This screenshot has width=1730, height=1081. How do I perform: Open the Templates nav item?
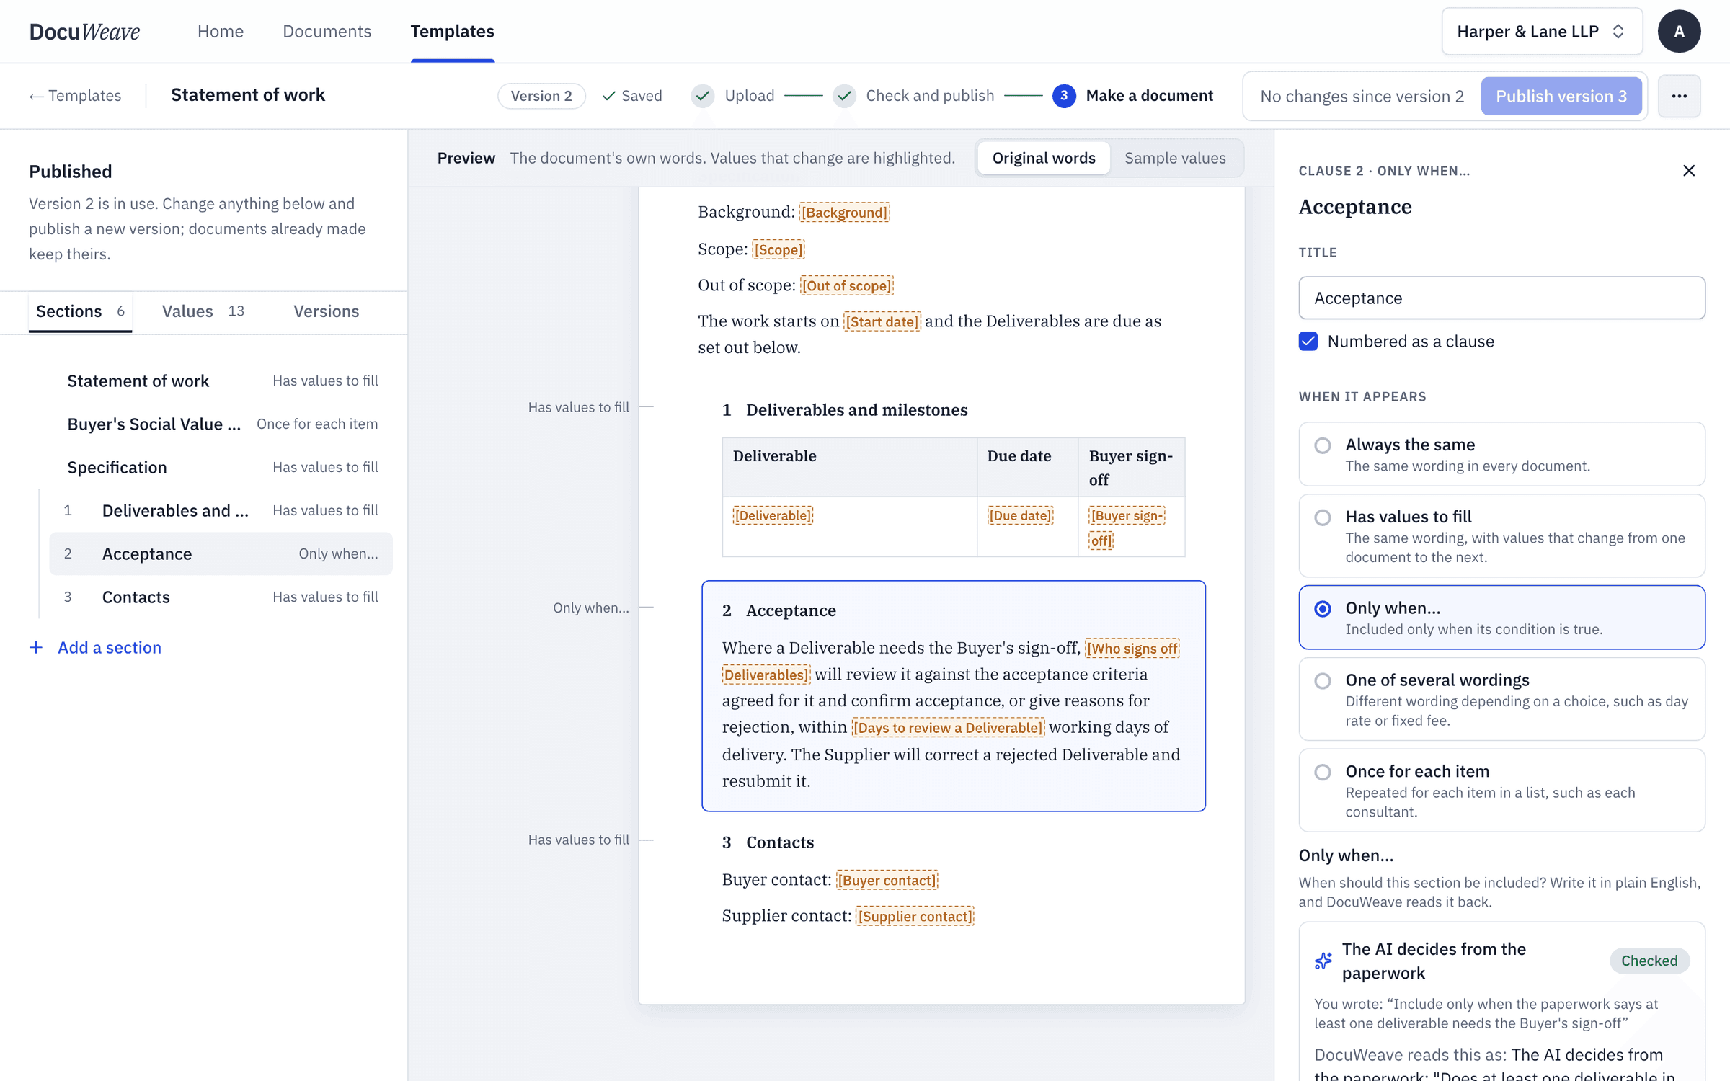(452, 32)
